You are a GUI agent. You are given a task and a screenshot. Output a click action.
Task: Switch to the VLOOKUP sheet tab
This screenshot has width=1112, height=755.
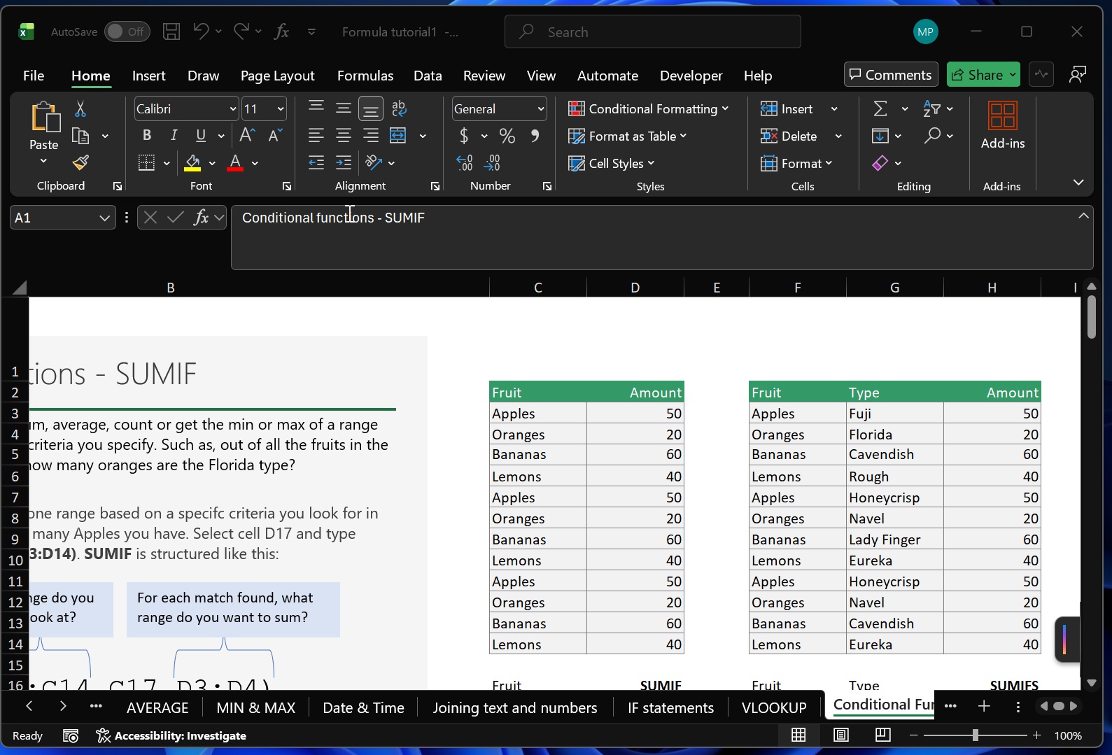[x=774, y=707]
